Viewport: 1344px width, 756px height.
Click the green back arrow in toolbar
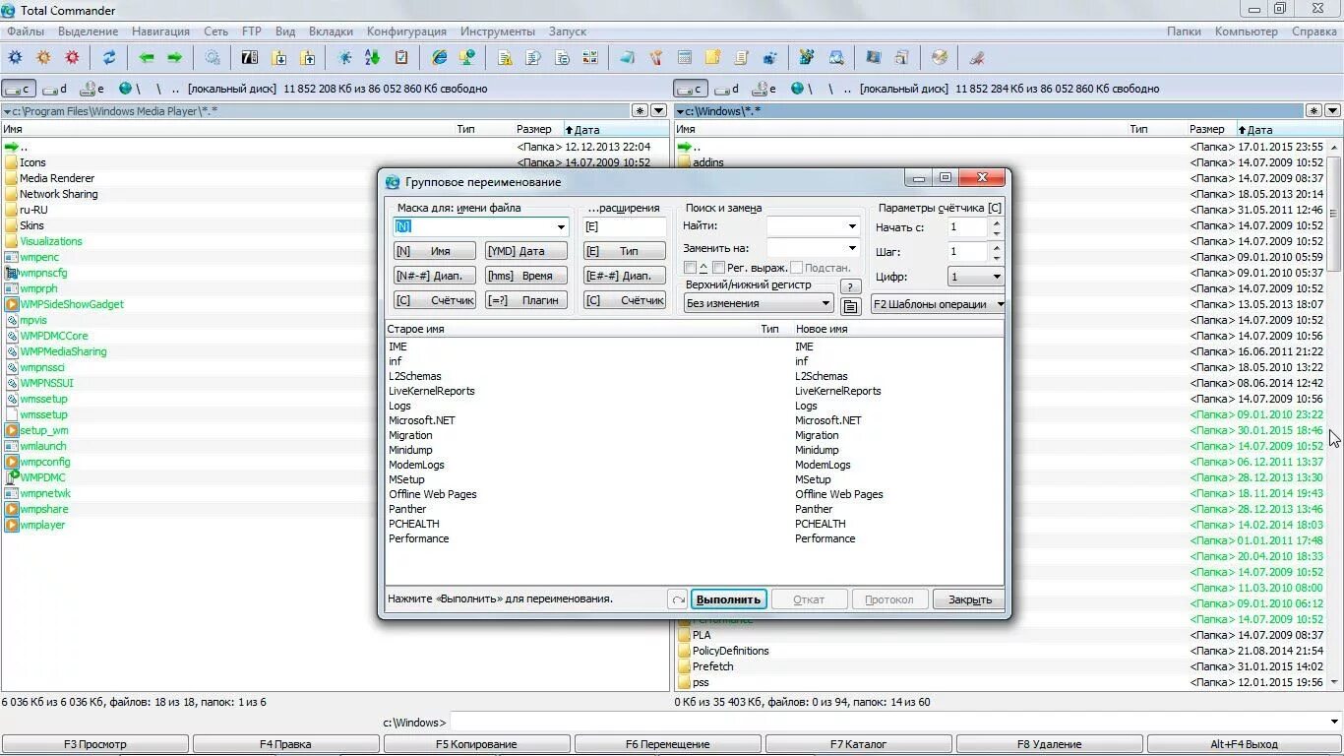(x=147, y=58)
